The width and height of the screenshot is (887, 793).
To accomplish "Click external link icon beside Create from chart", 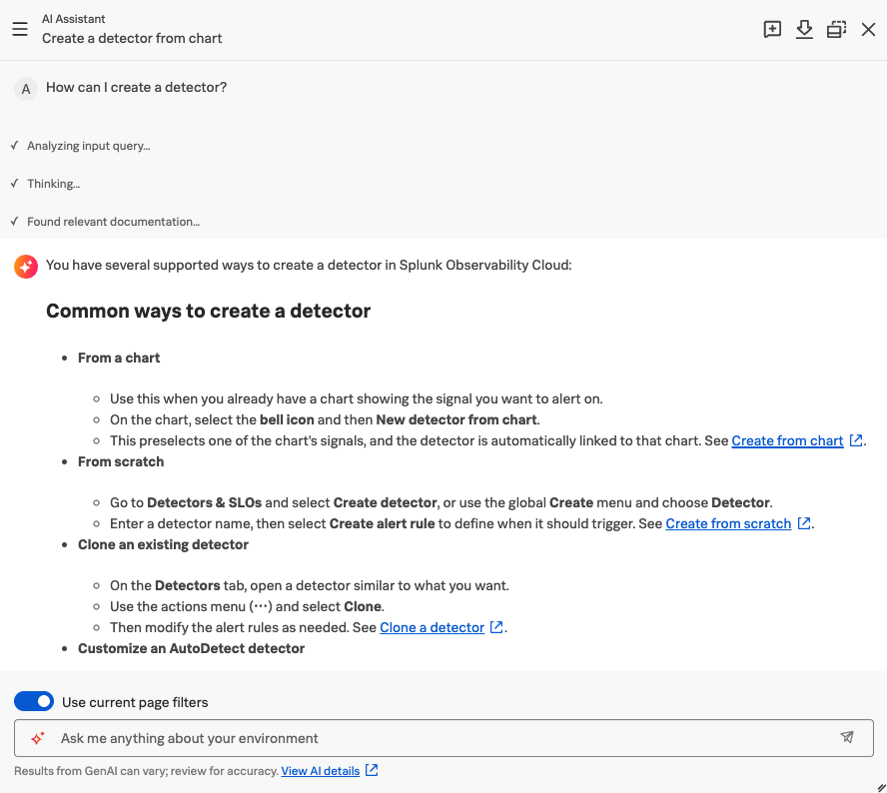I will click(856, 440).
